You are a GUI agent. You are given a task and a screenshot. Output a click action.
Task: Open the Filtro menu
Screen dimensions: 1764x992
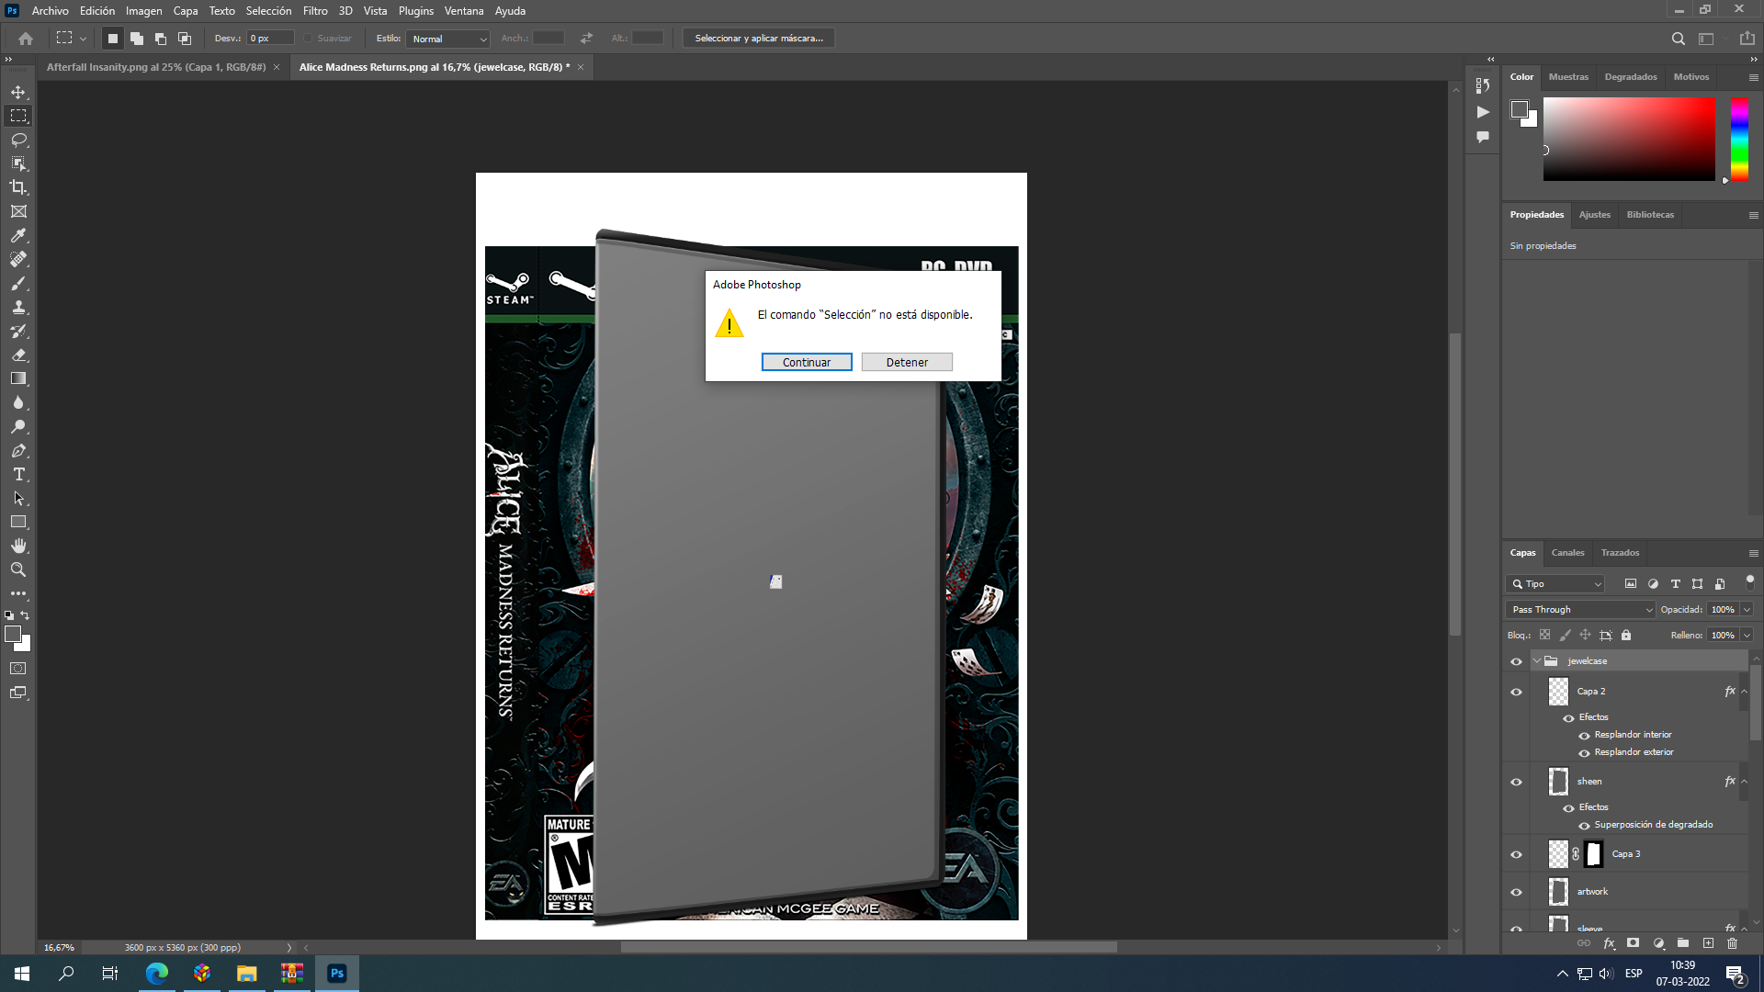[x=315, y=11]
